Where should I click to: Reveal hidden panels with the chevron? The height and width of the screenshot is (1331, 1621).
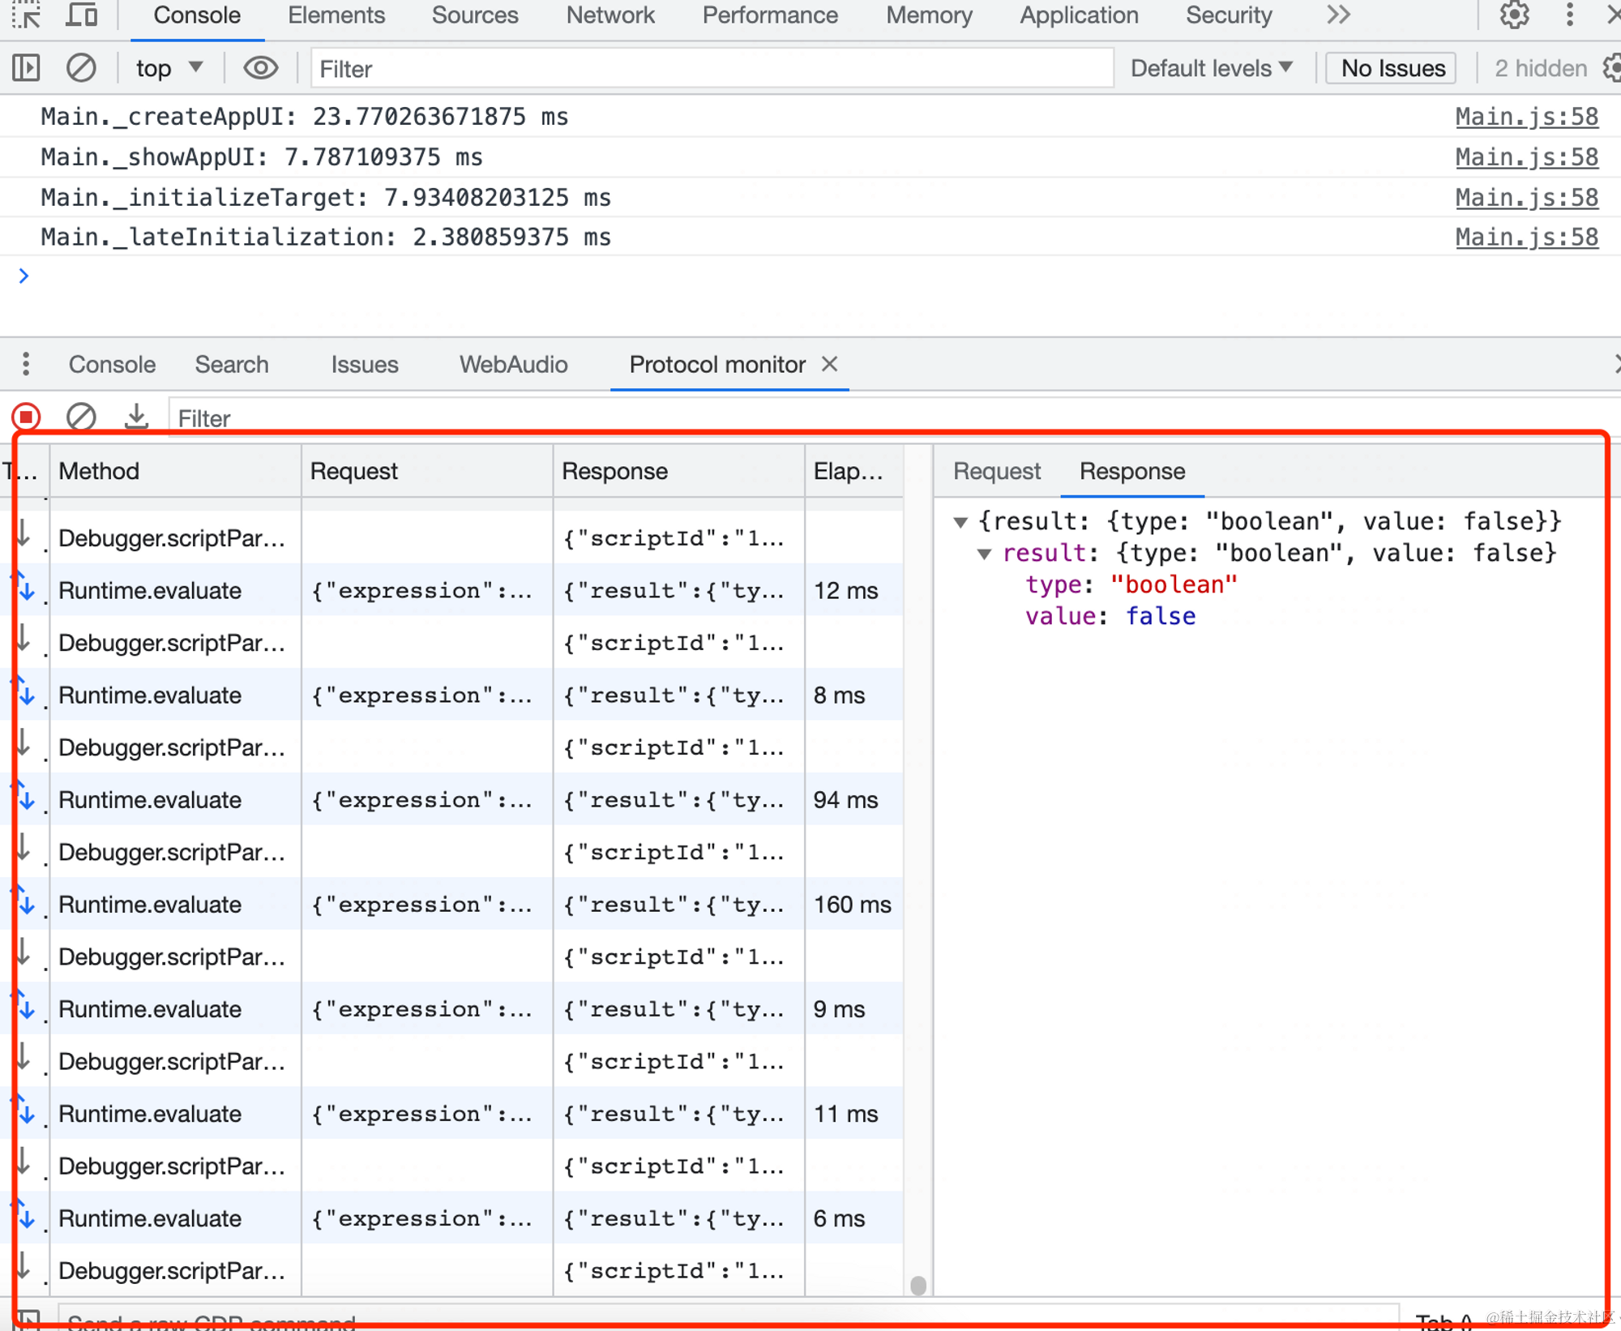pyautogui.click(x=1338, y=15)
